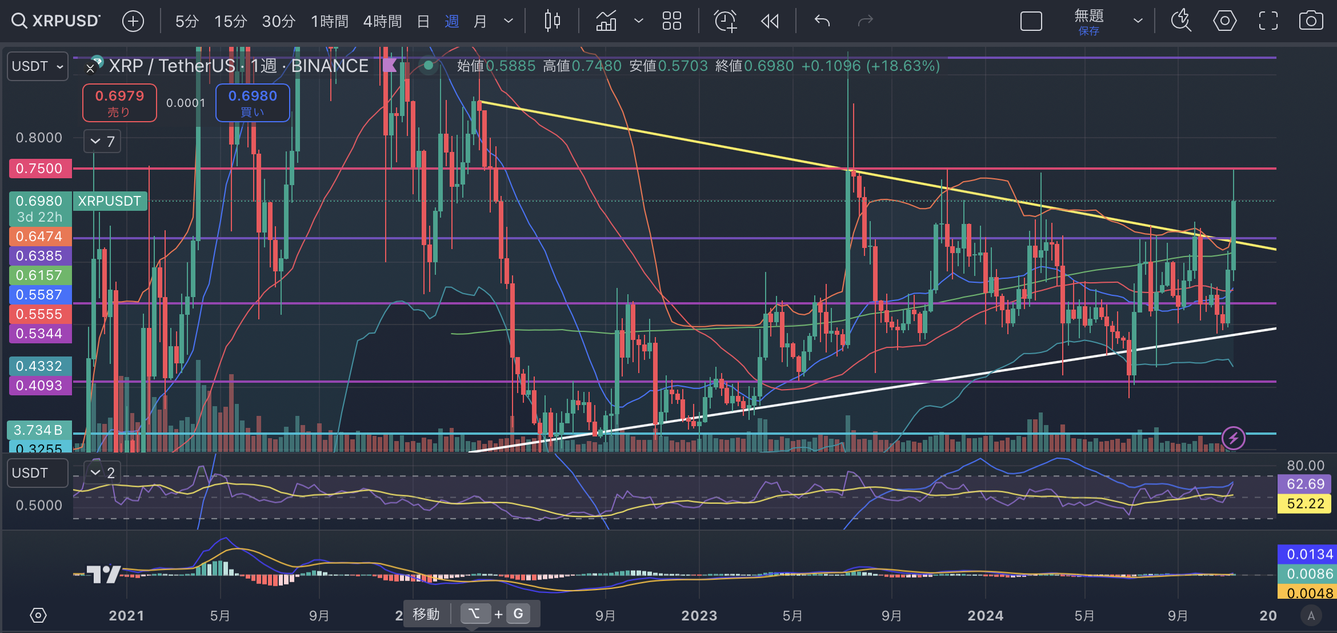Screen dimensions: 1337x633
Task: Open chart settings hexagon icon
Action: [1224, 21]
